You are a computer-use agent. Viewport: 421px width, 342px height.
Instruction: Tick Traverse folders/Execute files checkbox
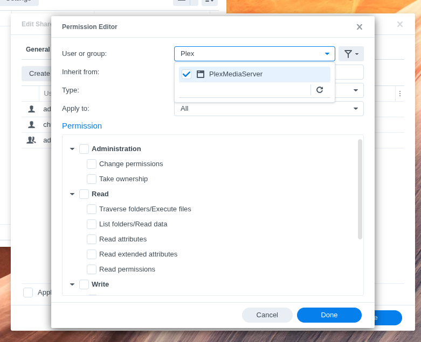click(92, 209)
